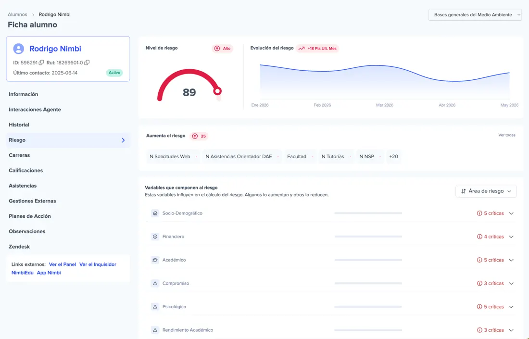The height and width of the screenshot is (339, 529).
Task: Click the Financiero dollar icon
Action: 155,237
